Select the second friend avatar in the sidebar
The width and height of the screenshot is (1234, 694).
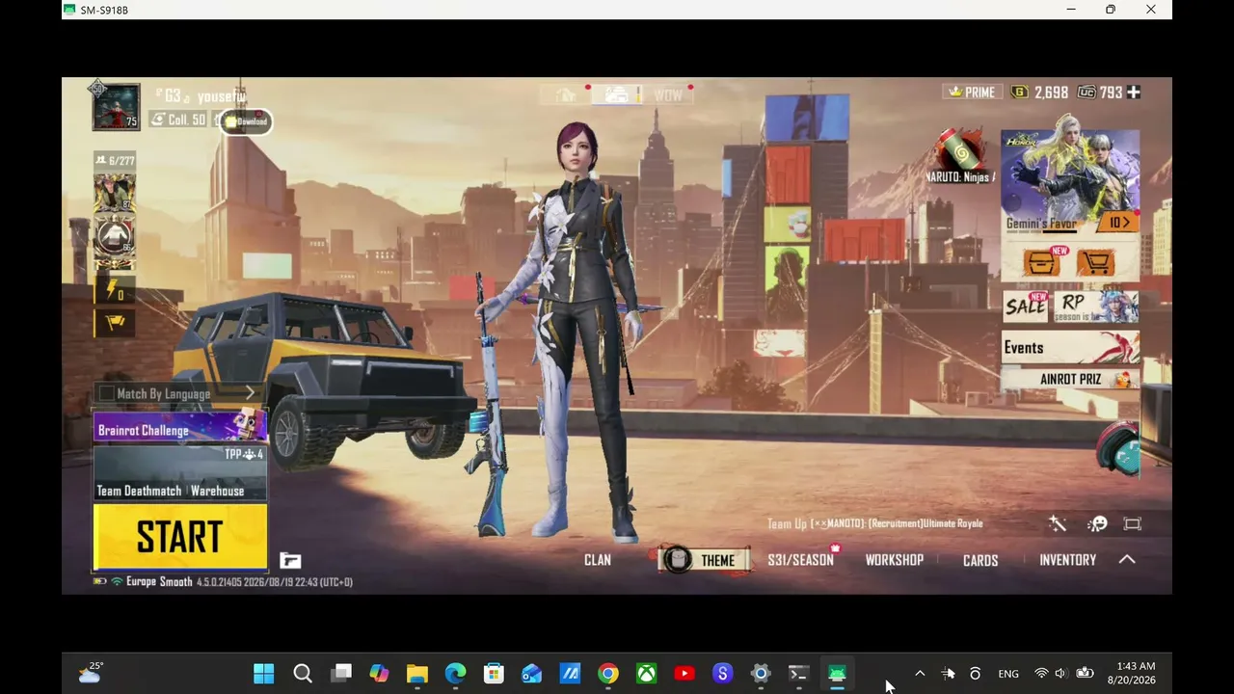coord(115,235)
